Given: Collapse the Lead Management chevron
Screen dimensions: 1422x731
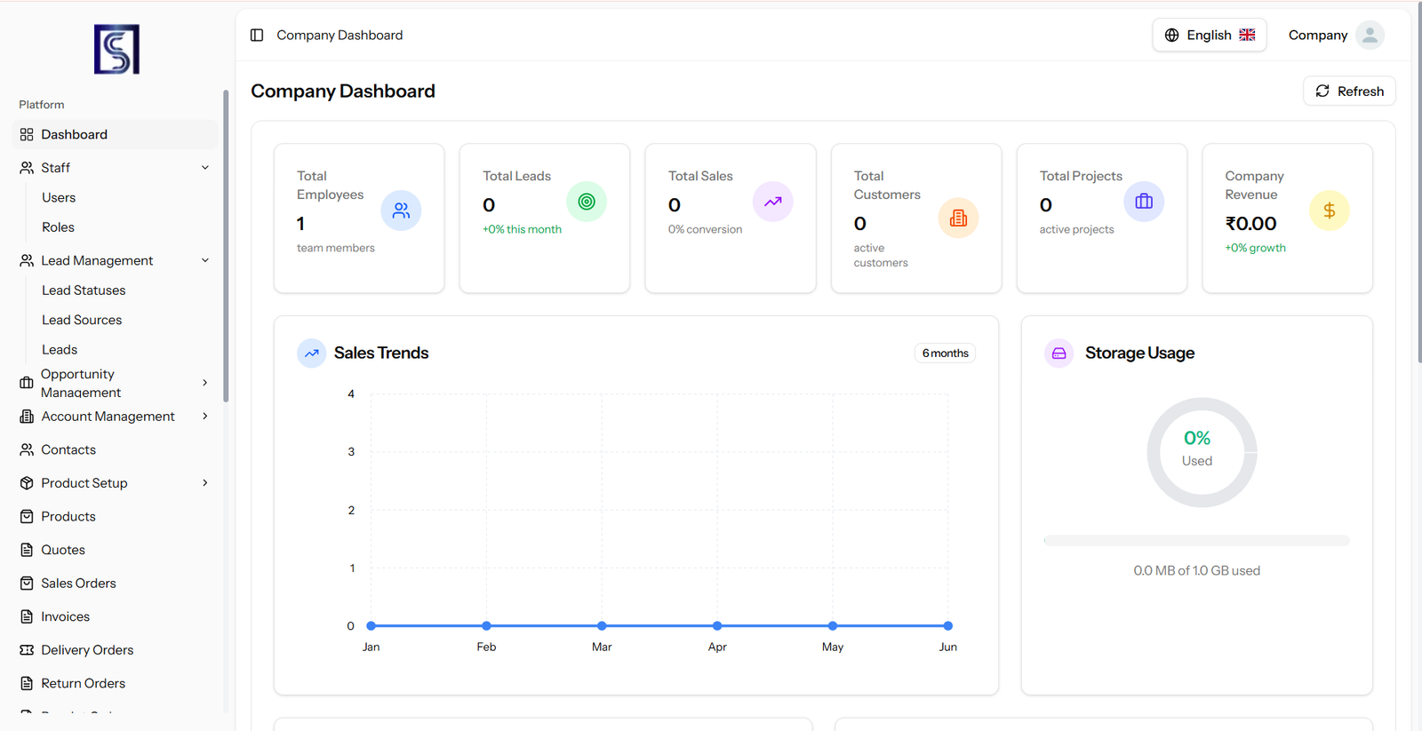Looking at the screenshot, I should 205,260.
